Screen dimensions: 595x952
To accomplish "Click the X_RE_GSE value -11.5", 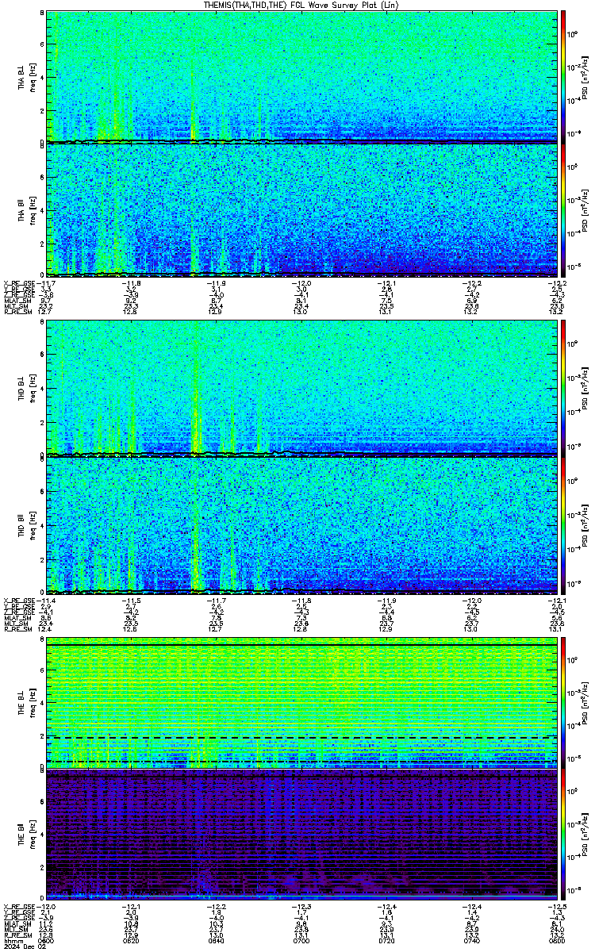I will pos(131,600).
